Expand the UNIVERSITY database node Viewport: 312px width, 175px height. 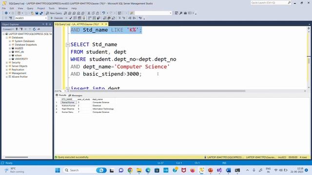click(x=10, y=59)
